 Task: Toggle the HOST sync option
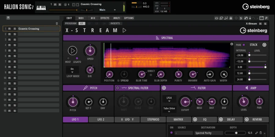coord(68,58)
